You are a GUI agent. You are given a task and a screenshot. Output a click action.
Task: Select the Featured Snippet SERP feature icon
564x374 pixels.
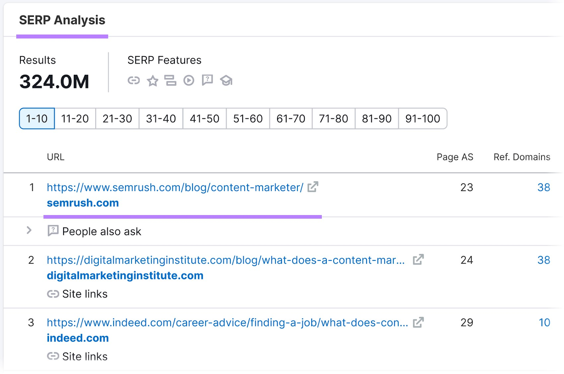click(170, 80)
